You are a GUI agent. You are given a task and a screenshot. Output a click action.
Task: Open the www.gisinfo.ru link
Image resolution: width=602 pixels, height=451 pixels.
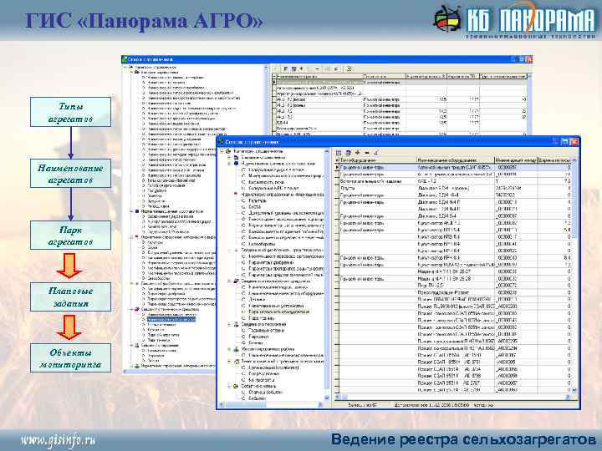point(58,440)
